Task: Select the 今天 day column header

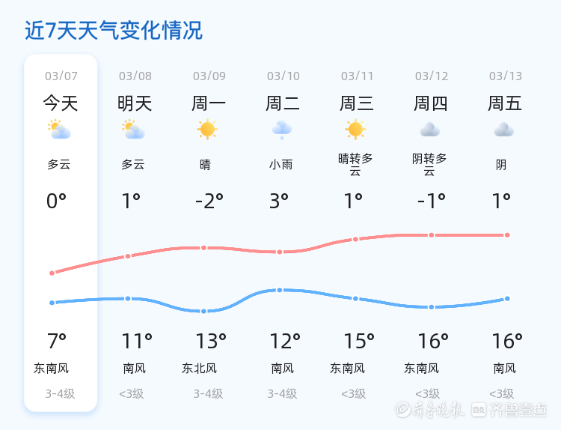Action: click(61, 103)
